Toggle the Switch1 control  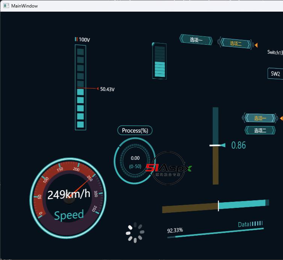pos(275,52)
